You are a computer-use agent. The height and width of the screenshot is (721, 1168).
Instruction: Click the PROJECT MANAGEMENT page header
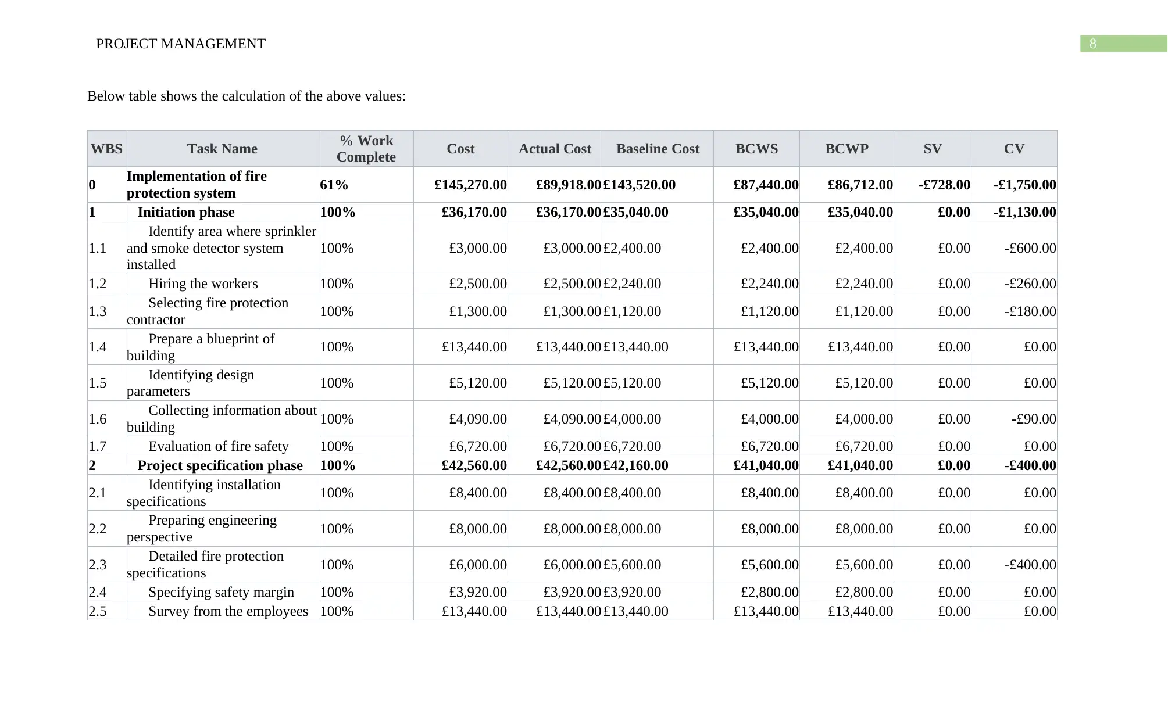pyautogui.click(x=180, y=44)
